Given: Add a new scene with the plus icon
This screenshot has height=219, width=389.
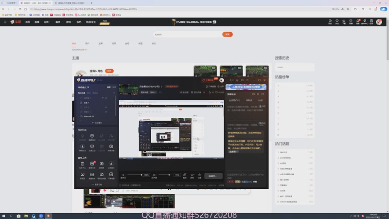Looking at the screenshot, I should tap(114, 93).
